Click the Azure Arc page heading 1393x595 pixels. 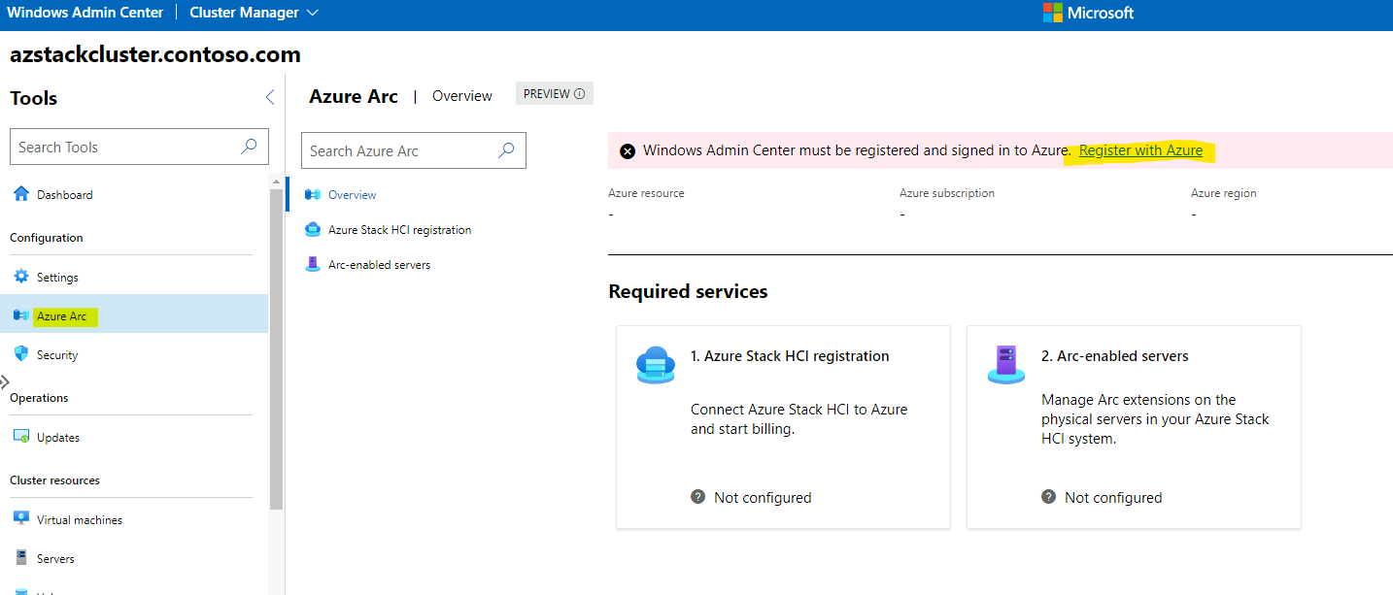coord(354,96)
